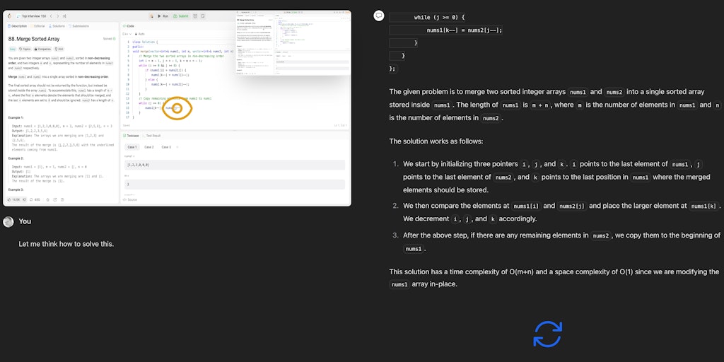724x362 pixels.
Task: Click the nums1 testcase input field
Action: point(233,164)
